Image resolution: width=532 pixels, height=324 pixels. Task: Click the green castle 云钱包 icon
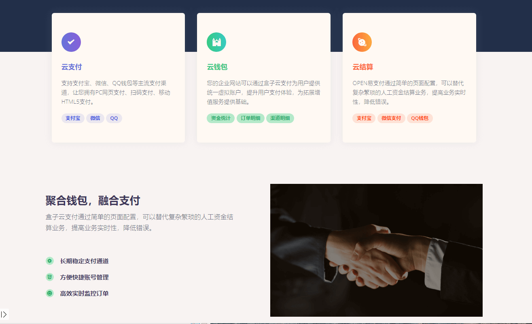coord(216,42)
